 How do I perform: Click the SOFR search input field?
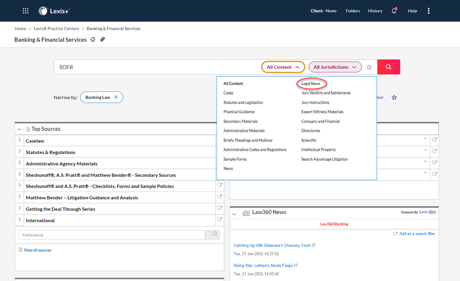pos(158,67)
